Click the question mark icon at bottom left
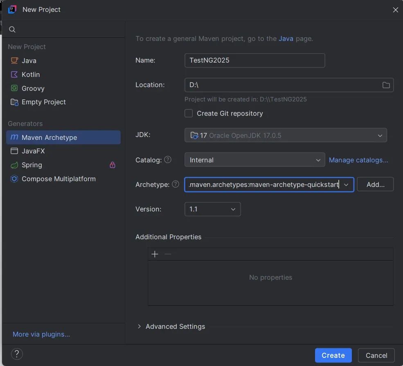The height and width of the screenshot is (366, 403). [x=17, y=354]
